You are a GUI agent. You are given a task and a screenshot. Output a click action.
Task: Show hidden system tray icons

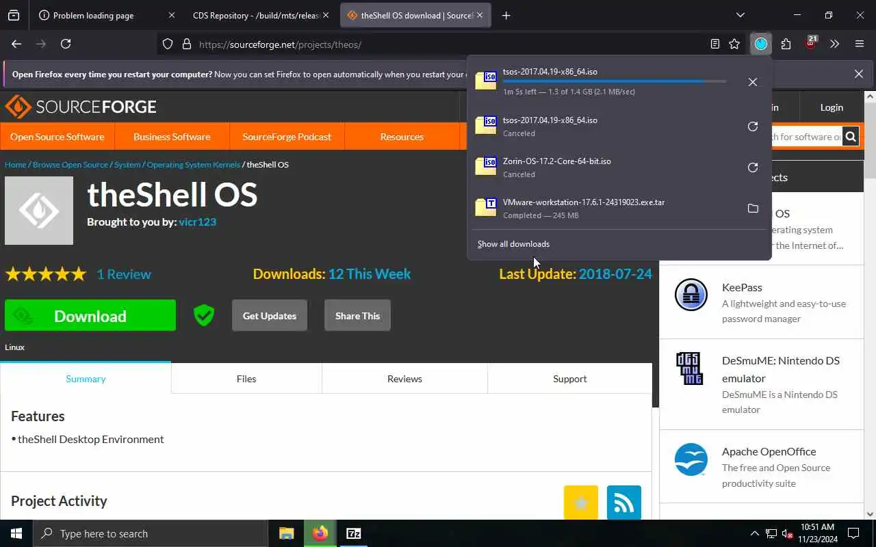pos(755,534)
